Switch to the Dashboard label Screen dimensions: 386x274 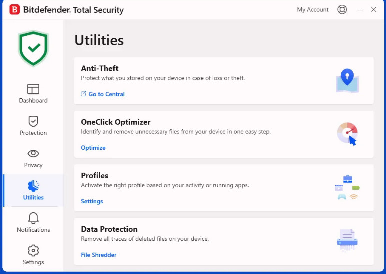[x=33, y=100]
